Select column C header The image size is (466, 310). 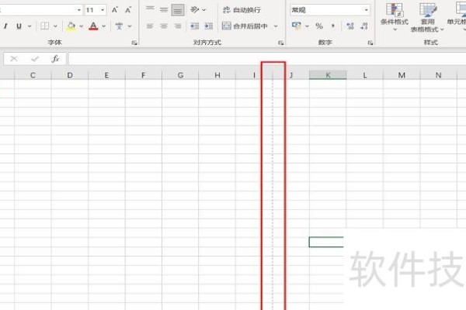(x=33, y=75)
